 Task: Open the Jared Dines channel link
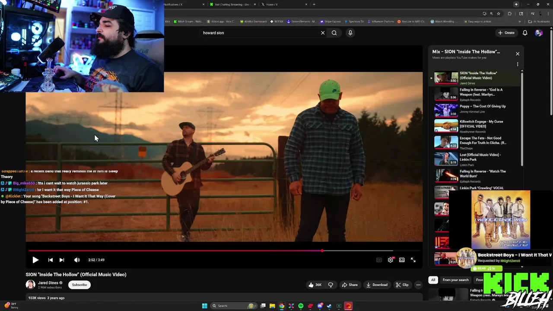tap(48, 283)
